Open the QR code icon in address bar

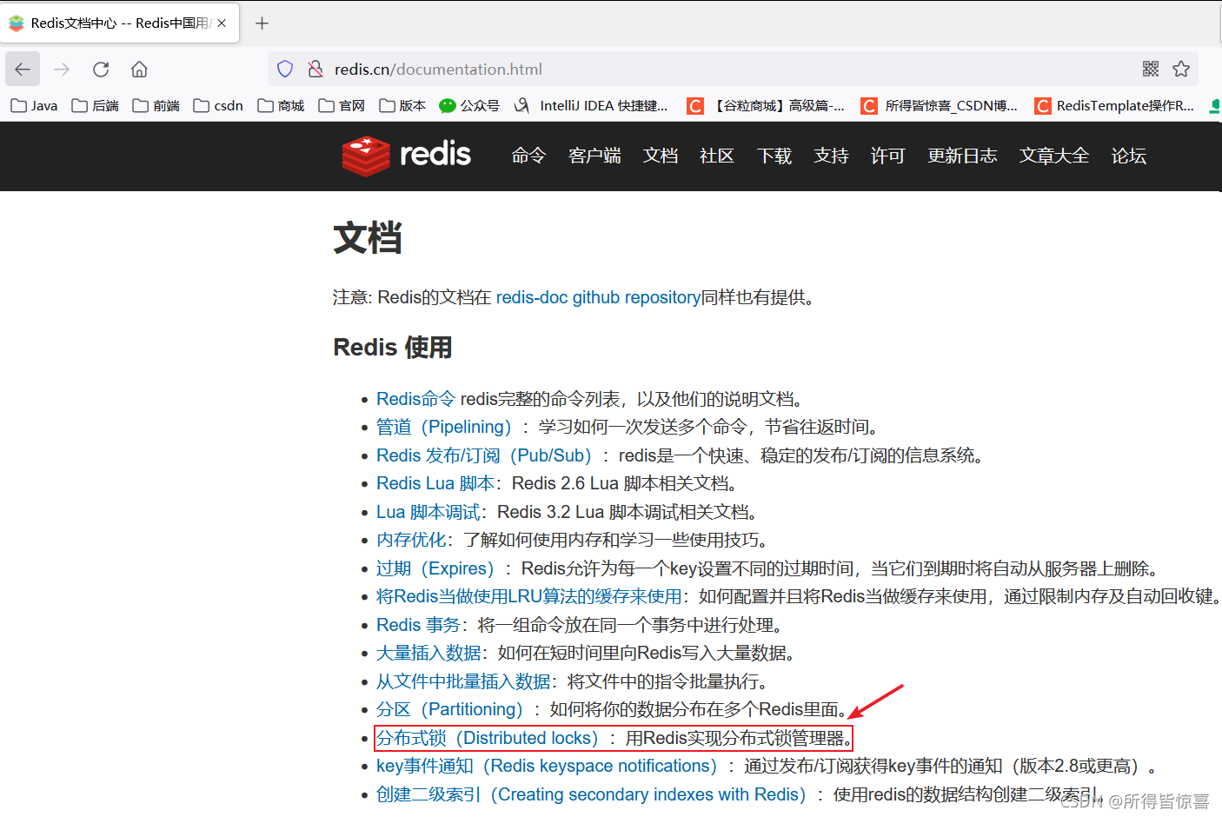click(x=1151, y=69)
